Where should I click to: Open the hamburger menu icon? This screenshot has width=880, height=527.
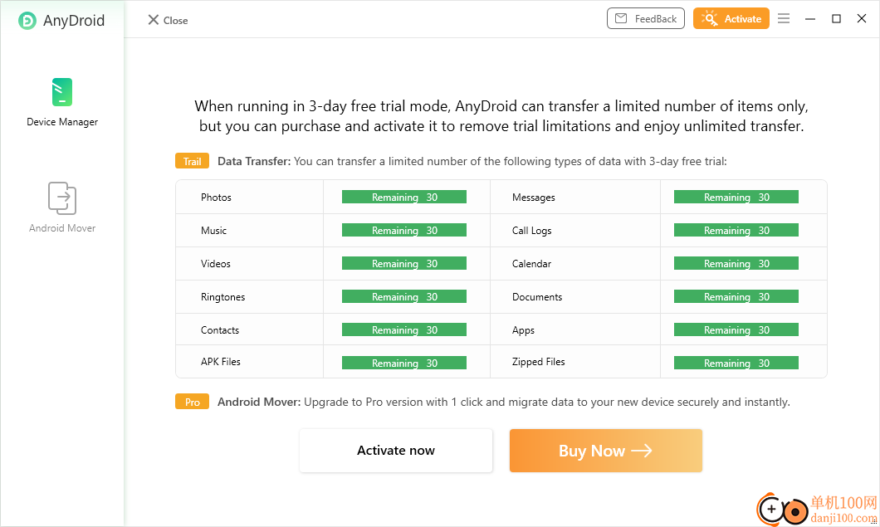pos(784,18)
